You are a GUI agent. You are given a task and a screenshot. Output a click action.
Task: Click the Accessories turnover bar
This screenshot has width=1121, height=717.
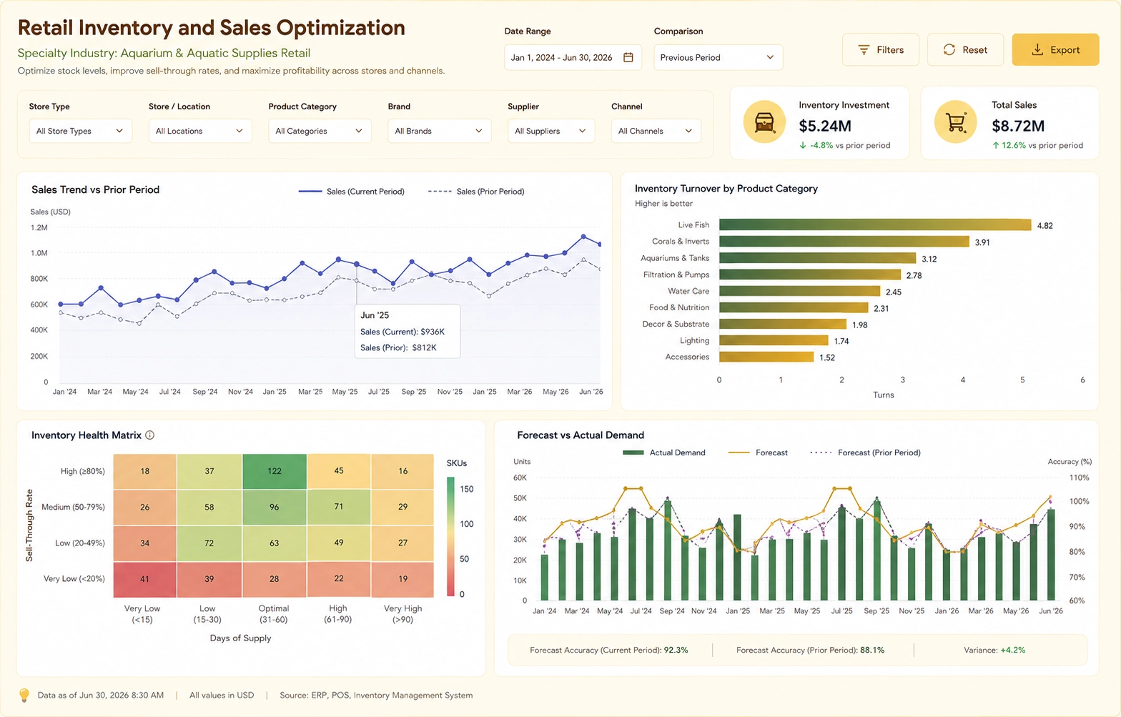point(766,357)
